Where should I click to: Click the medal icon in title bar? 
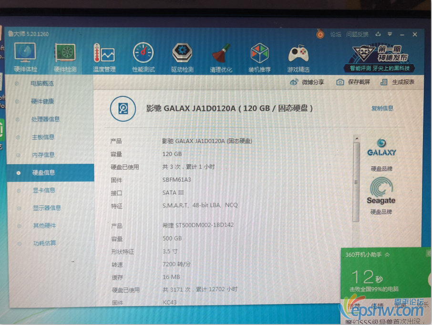(x=320, y=34)
